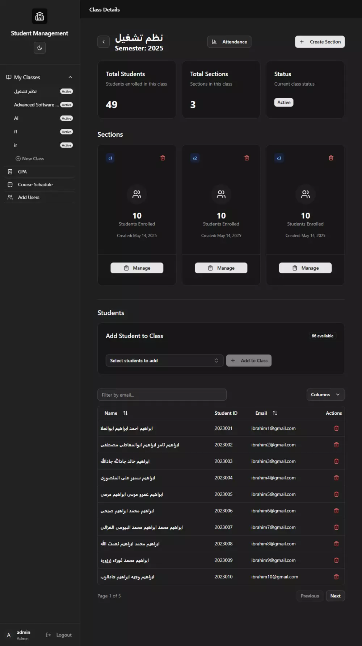Go to Next page of students
362x646 pixels.
(335, 596)
